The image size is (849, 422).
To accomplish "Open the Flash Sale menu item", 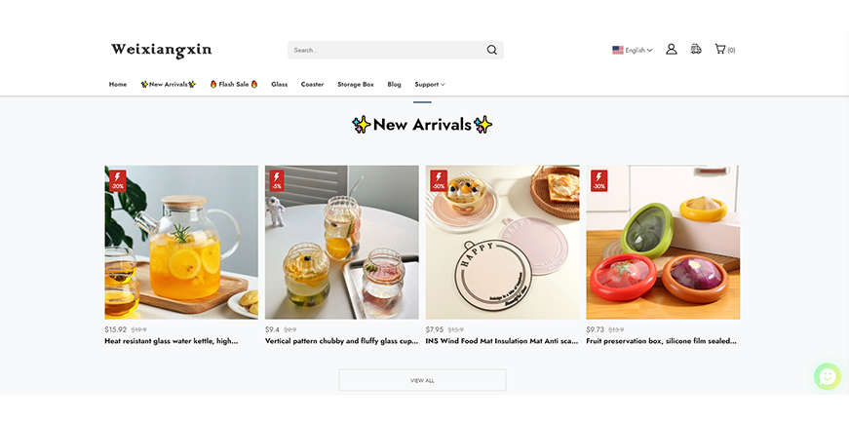I will pos(233,84).
